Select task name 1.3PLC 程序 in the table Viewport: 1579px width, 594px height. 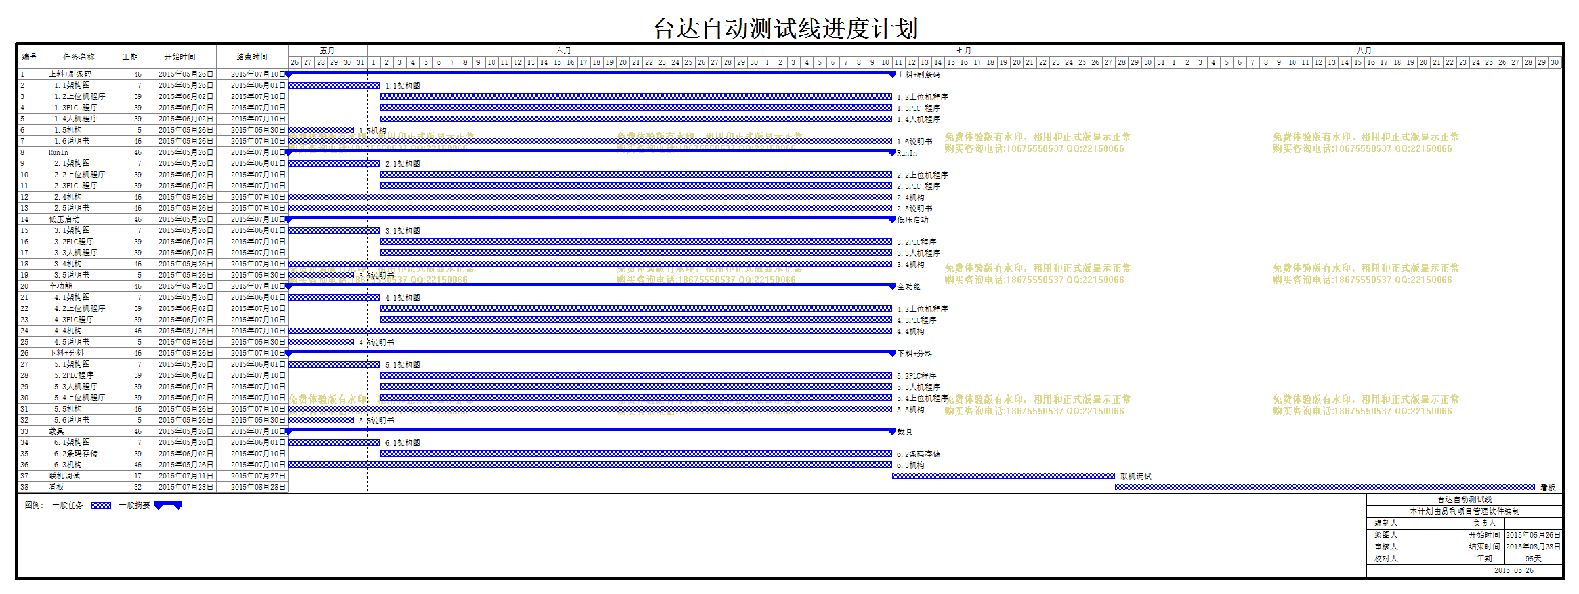point(75,108)
